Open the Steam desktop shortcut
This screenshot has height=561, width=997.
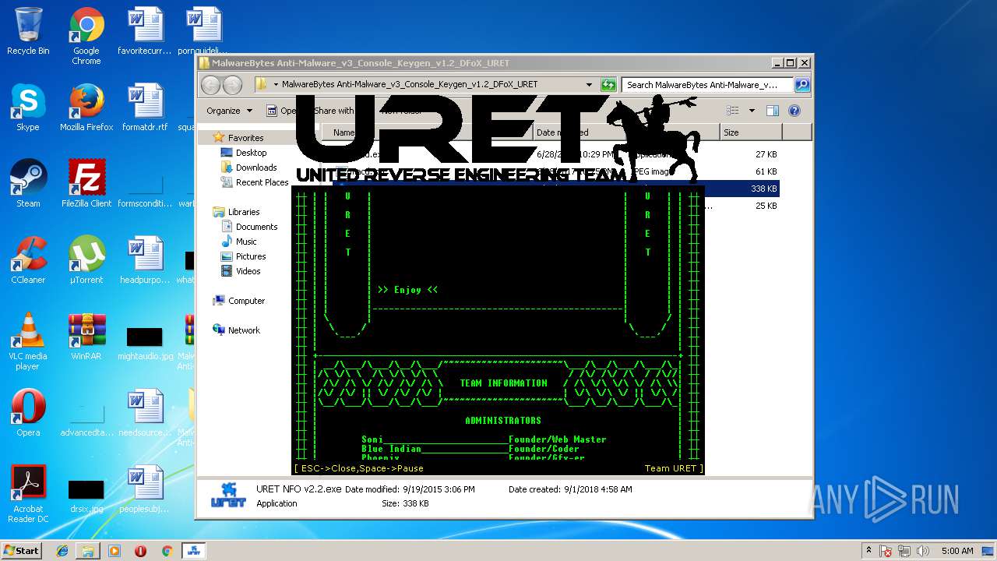(28, 185)
